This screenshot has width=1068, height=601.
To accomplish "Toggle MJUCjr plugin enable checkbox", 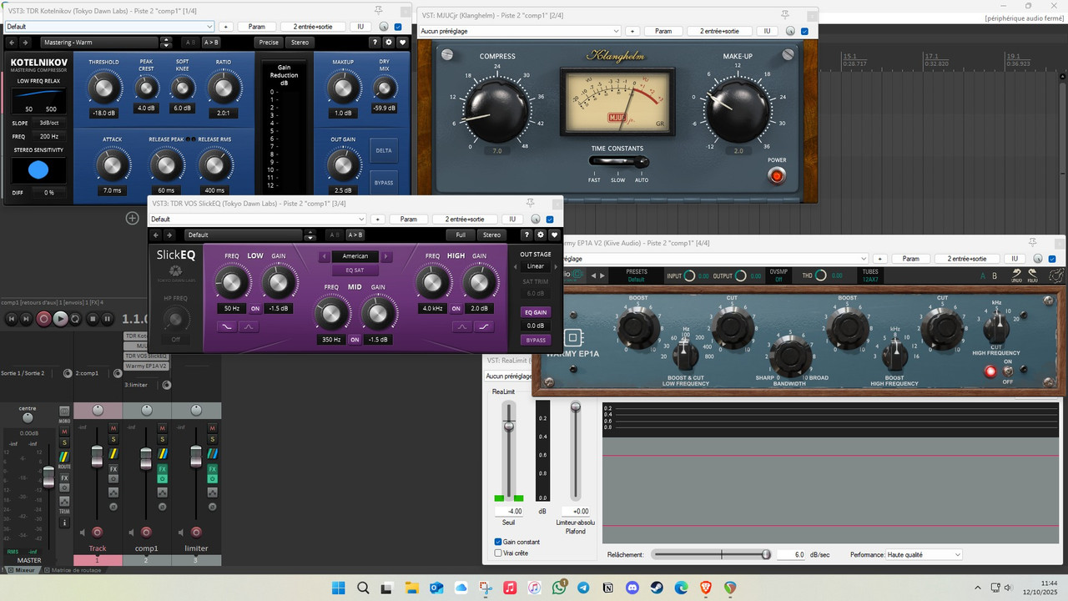I will 804,31.
